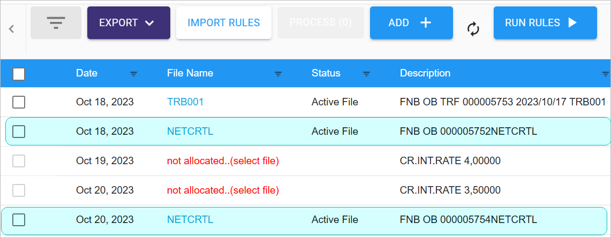Expand the EXPORT dropdown
The width and height of the screenshot is (611, 238).
click(129, 22)
